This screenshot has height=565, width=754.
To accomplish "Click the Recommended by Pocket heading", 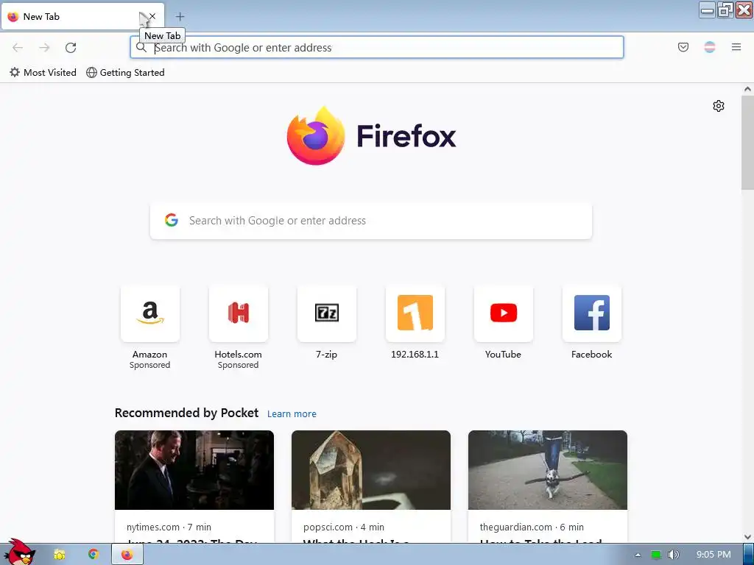I will (x=186, y=413).
